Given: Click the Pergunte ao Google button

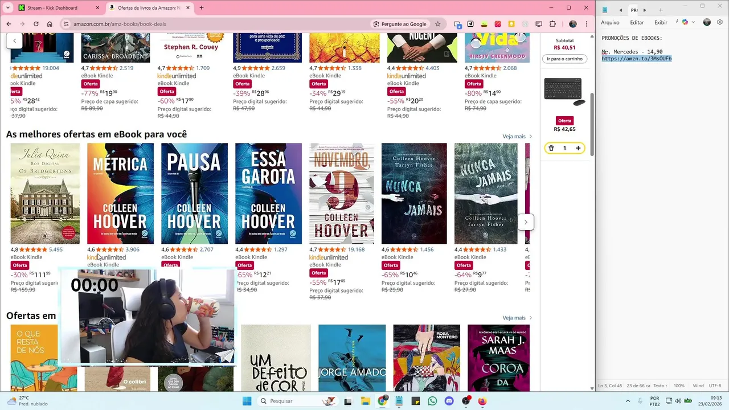Looking at the screenshot, I should (400, 24).
